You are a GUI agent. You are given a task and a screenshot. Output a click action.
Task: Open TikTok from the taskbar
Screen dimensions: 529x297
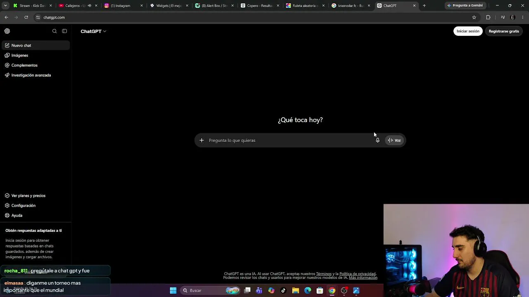coord(283,290)
